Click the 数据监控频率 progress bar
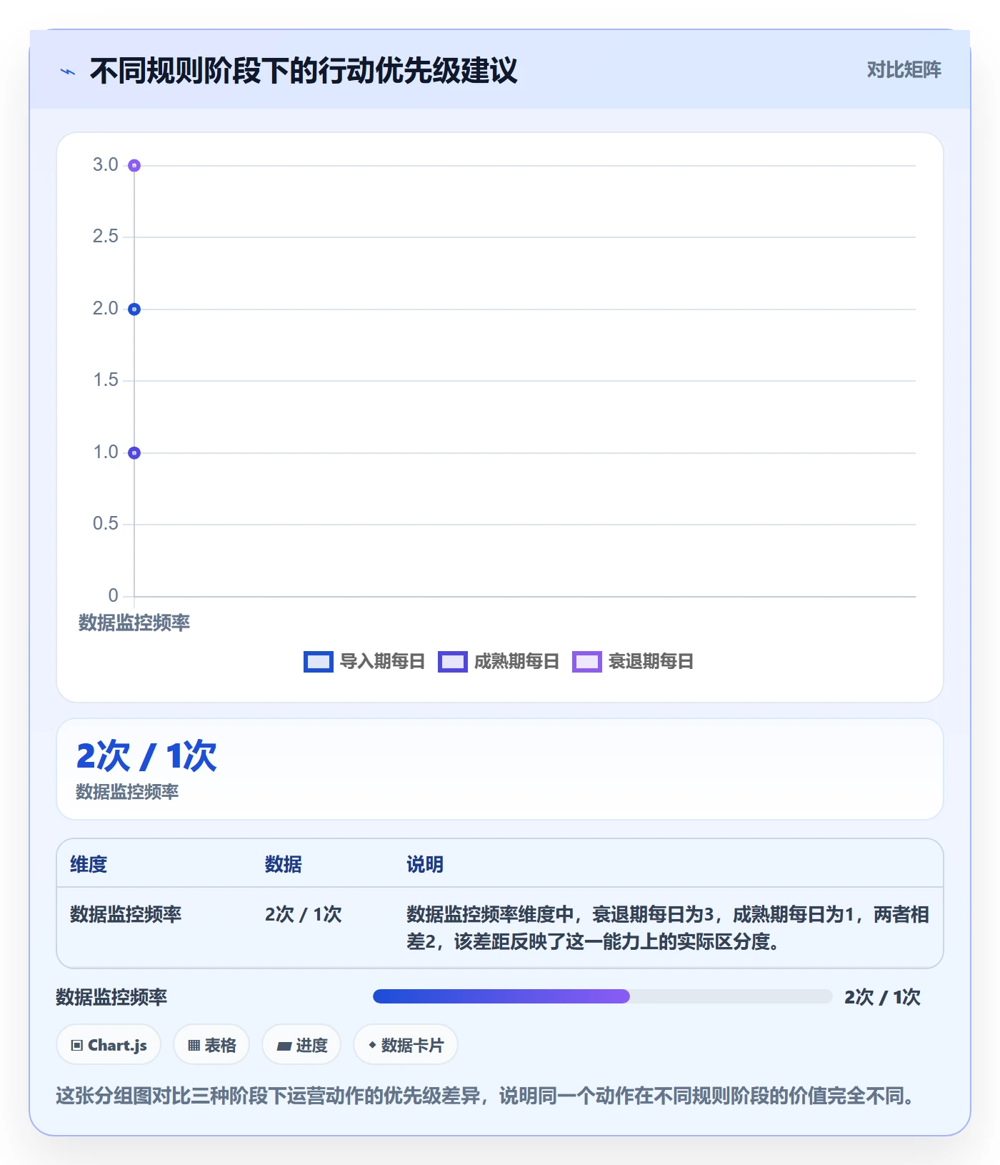 point(602,996)
